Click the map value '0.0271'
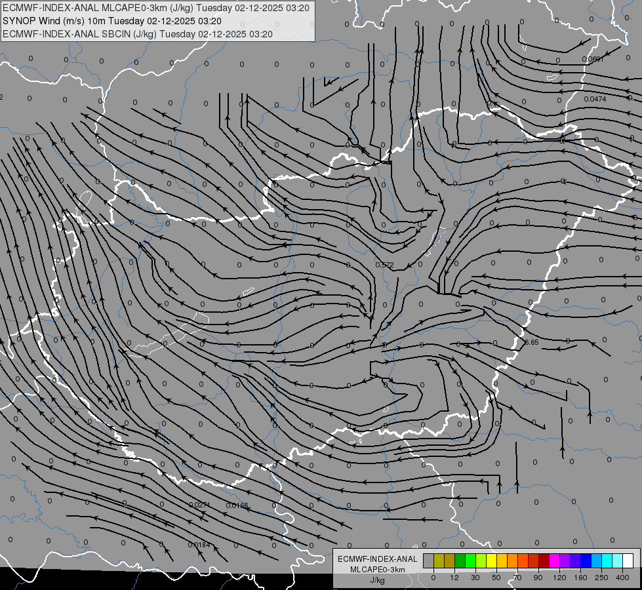642x590 pixels. click(x=199, y=505)
